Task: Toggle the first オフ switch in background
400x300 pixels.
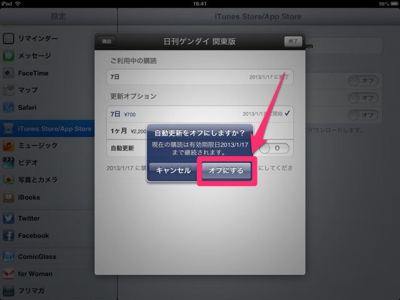Action: (363, 81)
